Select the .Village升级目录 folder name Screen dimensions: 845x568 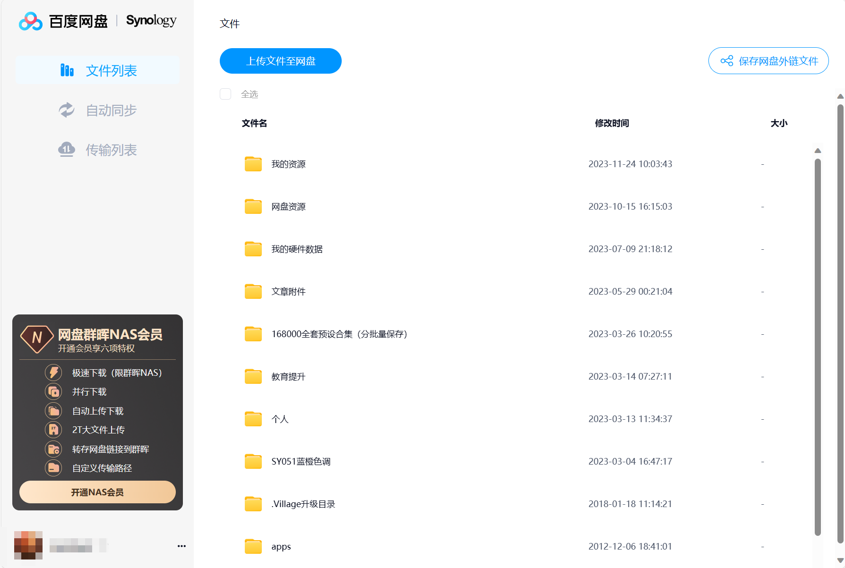[303, 504]
